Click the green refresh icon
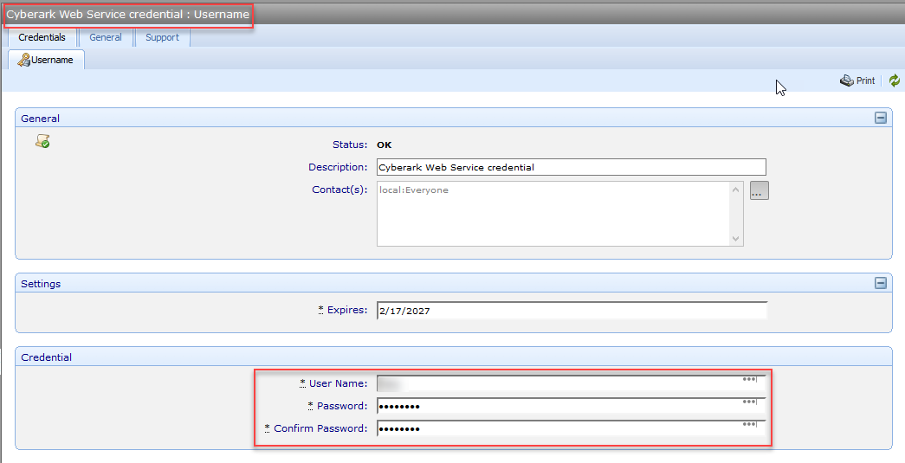This screenshot has width=905, height=463. 895,80
